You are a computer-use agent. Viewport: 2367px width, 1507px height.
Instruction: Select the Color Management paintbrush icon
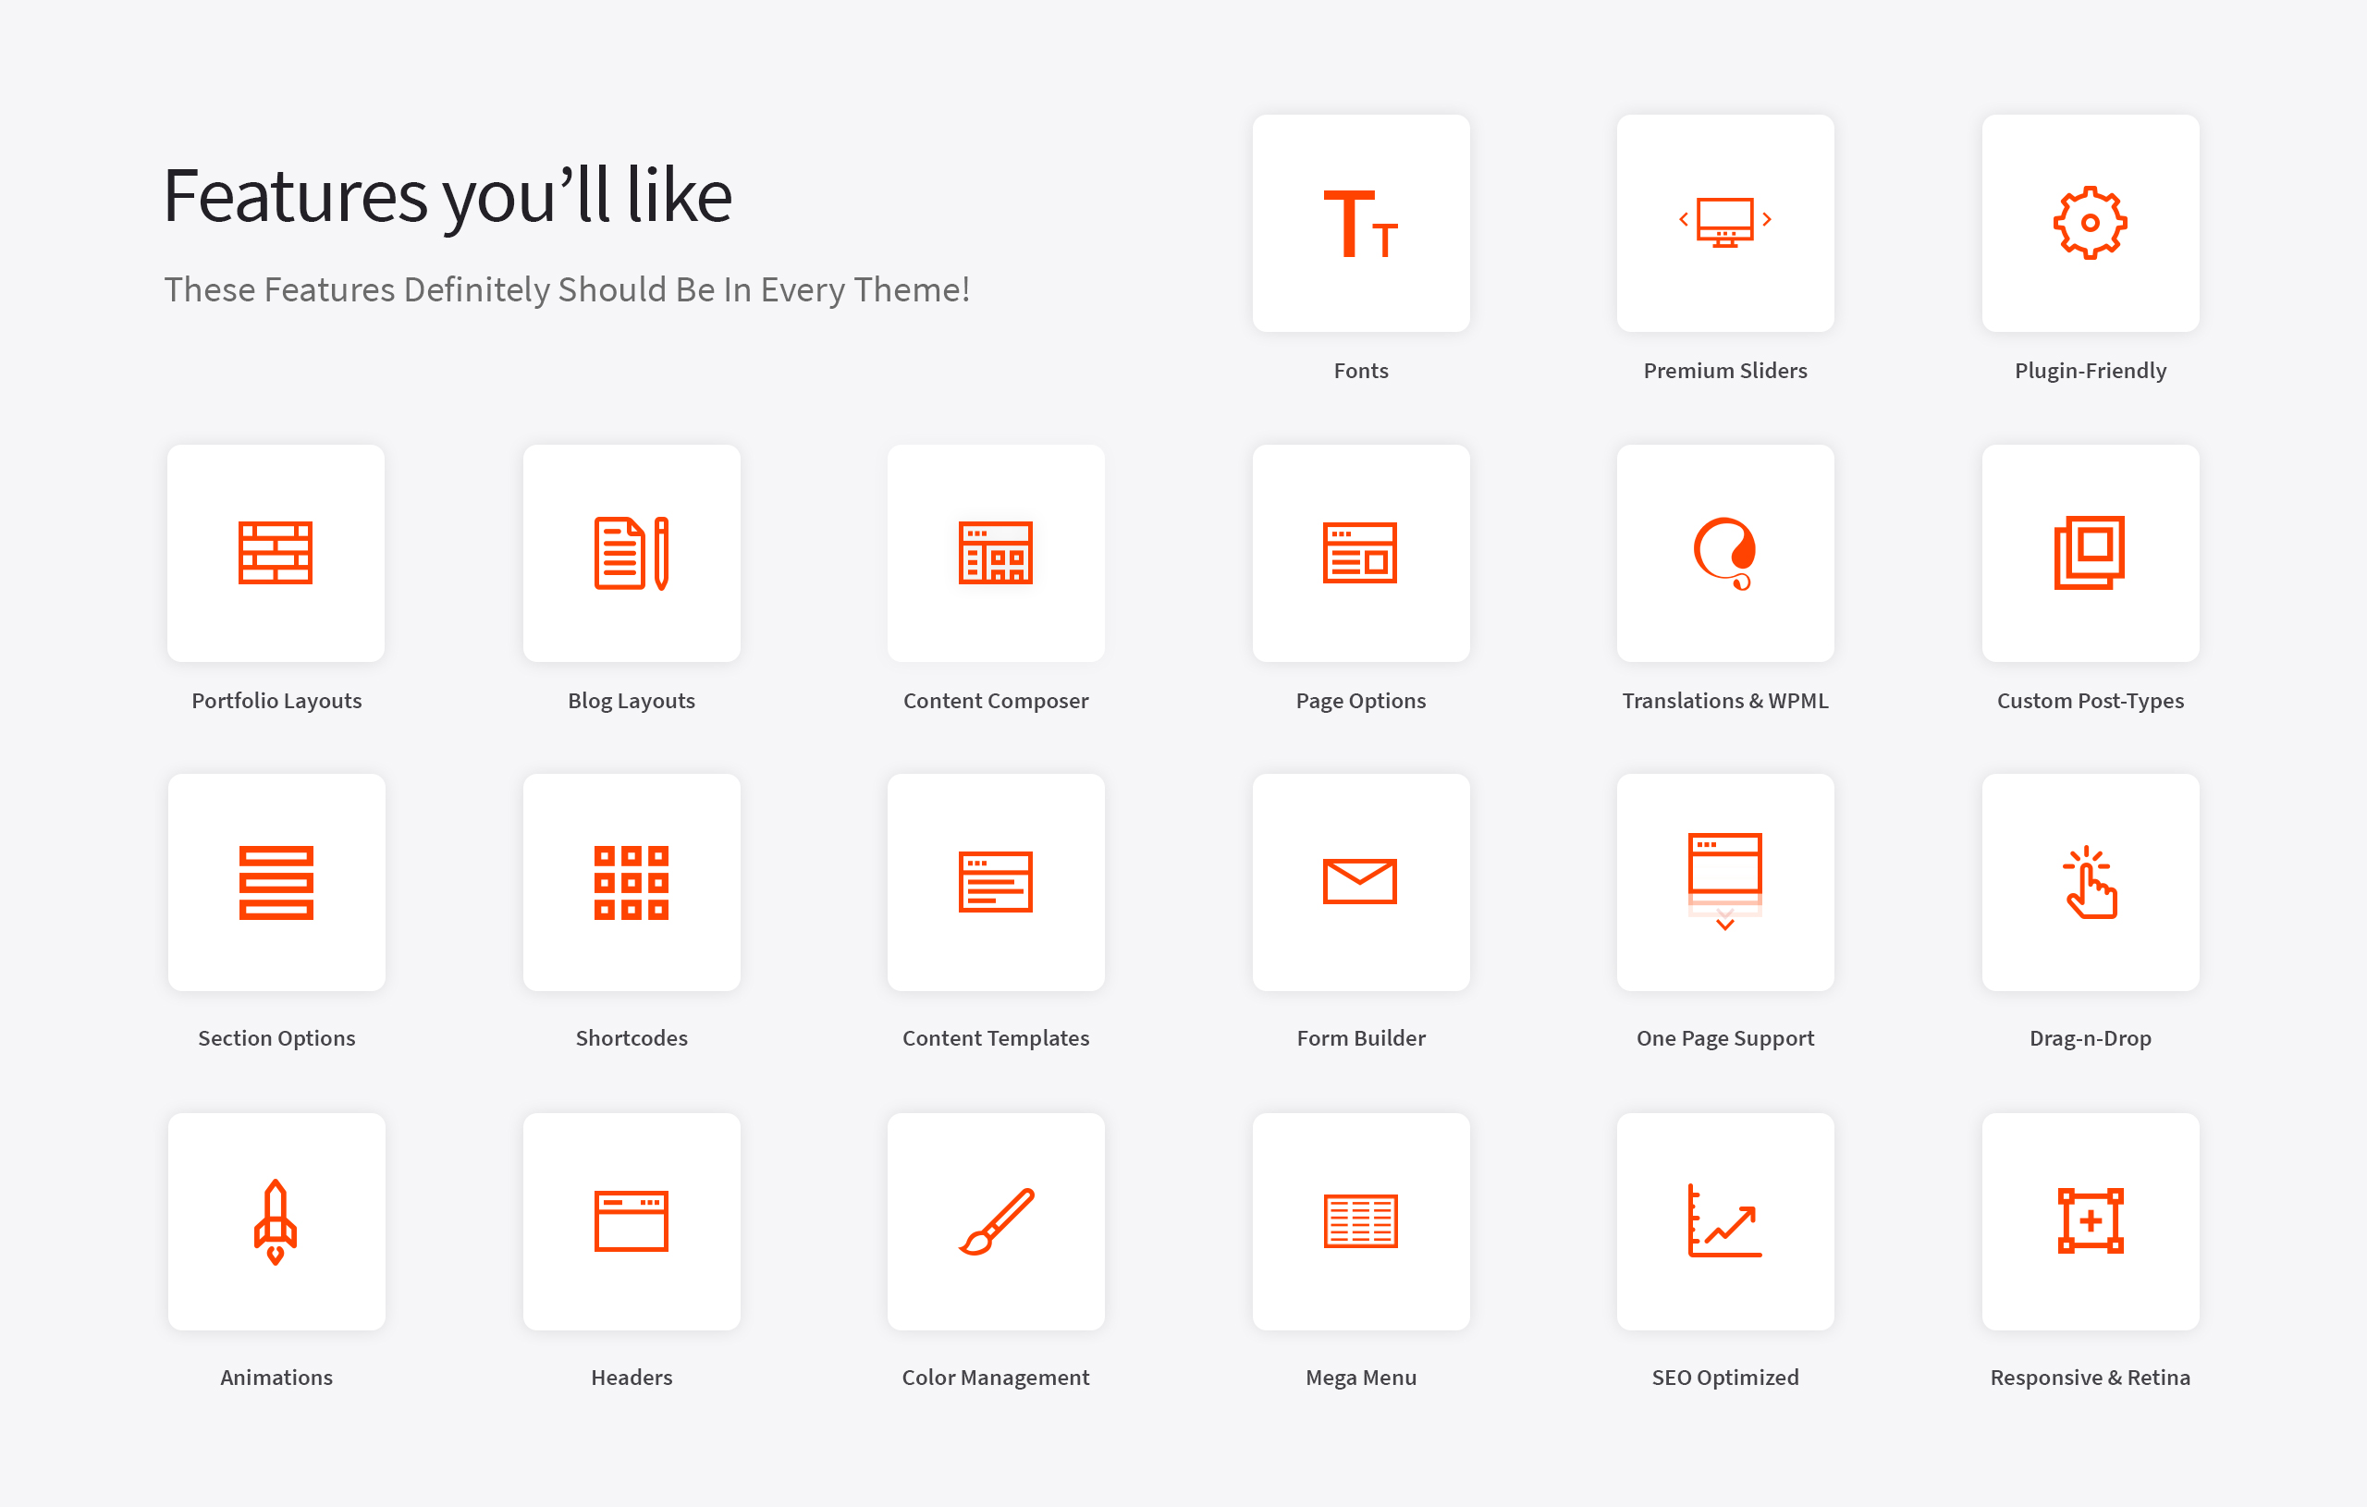[996, 1221]
